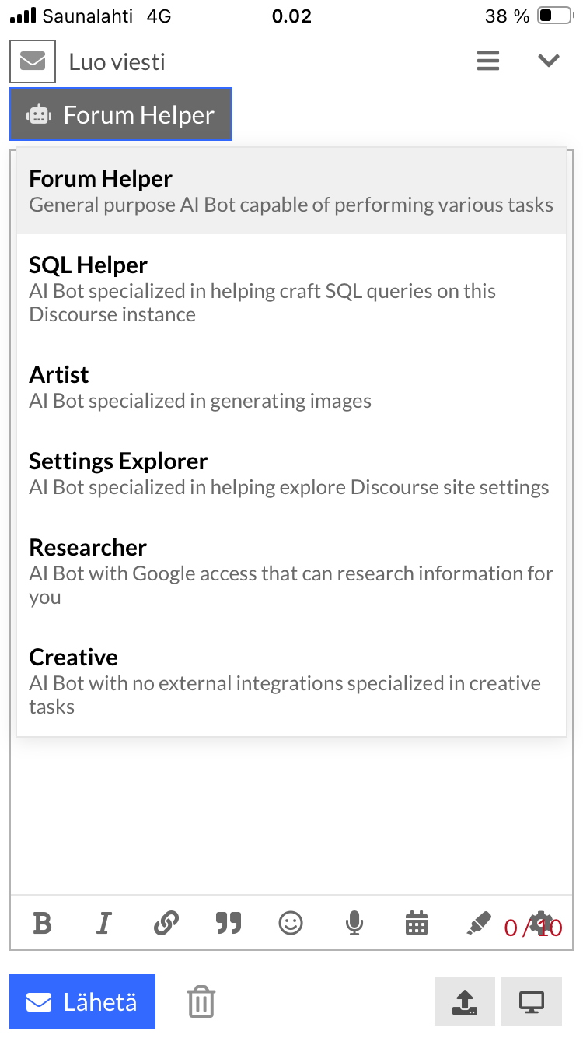583x1038 pixels.
Task: Click the envelope icon beside Luo viesti
Action: coord(33,61)
